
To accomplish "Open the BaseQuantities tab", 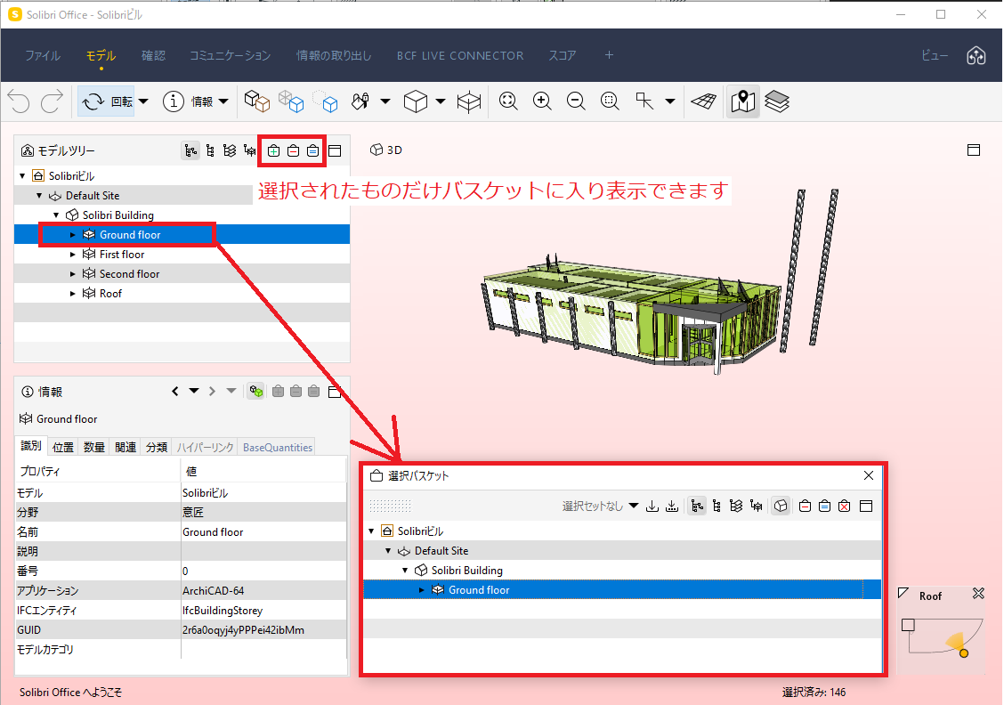I will point(277,447).
